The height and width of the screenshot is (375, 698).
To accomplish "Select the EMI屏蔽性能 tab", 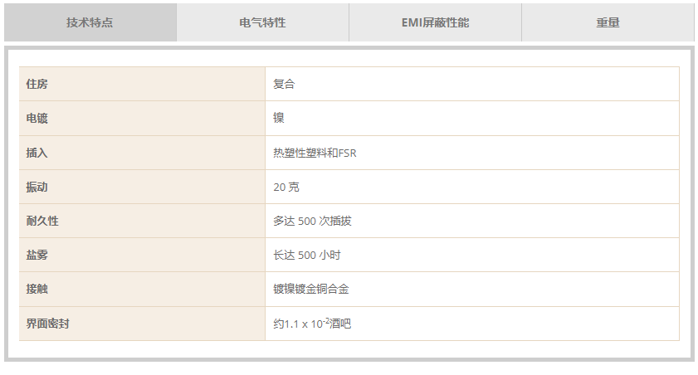I will coord(435,22).
